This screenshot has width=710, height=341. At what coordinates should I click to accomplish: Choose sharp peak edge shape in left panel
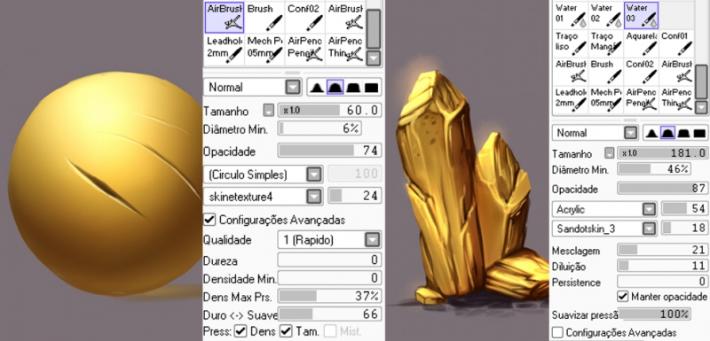tap(317, 87)
